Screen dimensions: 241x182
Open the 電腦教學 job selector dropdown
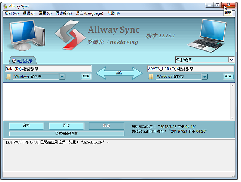[231, 60]
